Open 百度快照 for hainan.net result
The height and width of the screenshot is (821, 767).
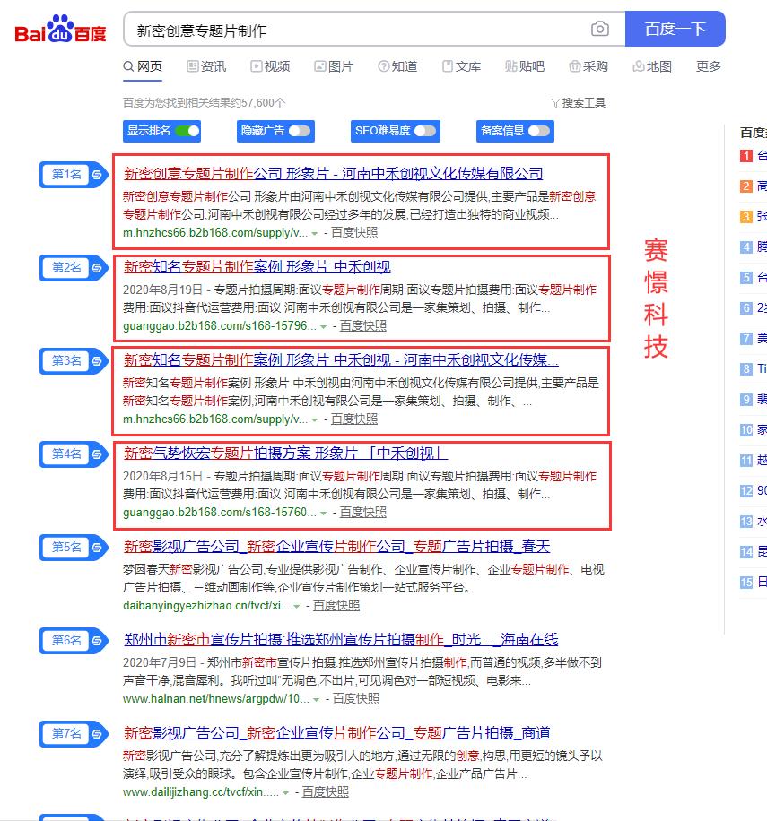point(356,698)
